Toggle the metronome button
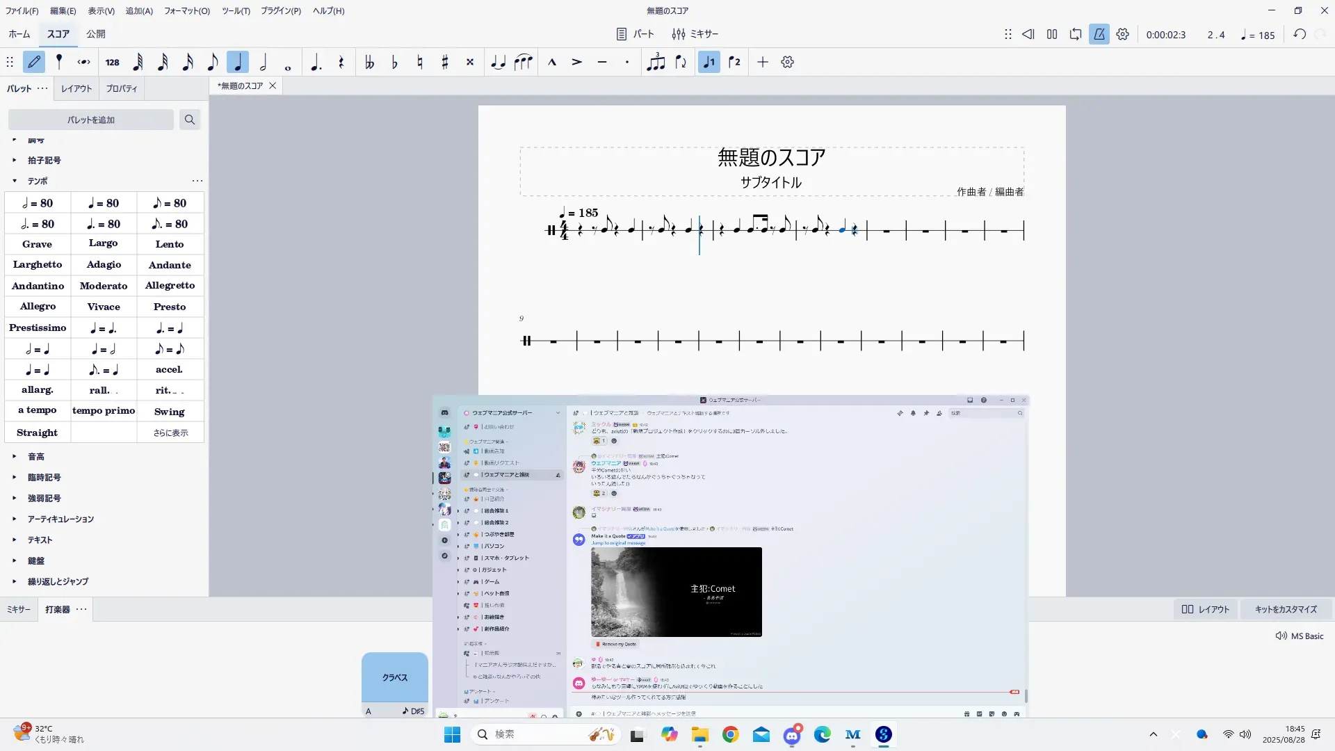This screenshot has width=1335, height=751. click(1099, 34)
